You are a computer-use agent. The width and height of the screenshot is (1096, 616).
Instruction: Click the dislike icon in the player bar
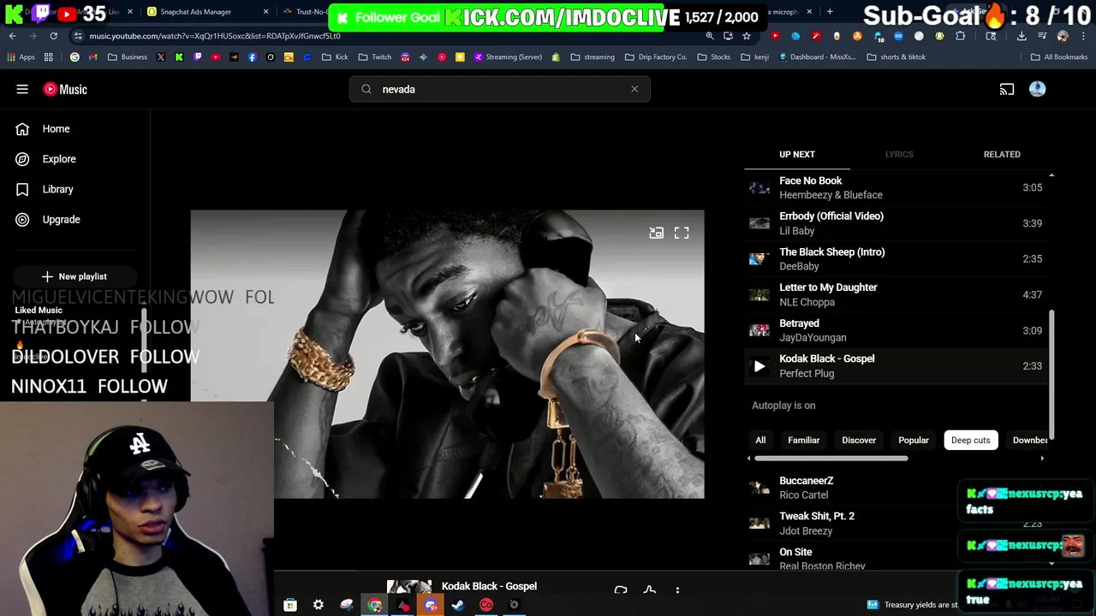coord(621,590)
